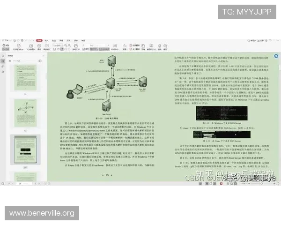
Task: Open page 12 thumbnail
Action: (x=25, y=77)
